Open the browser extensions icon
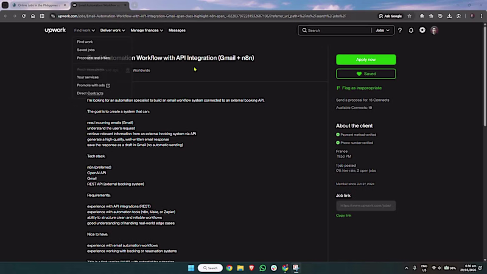Viewport: 487px width, 274px height. click(422, 16)
